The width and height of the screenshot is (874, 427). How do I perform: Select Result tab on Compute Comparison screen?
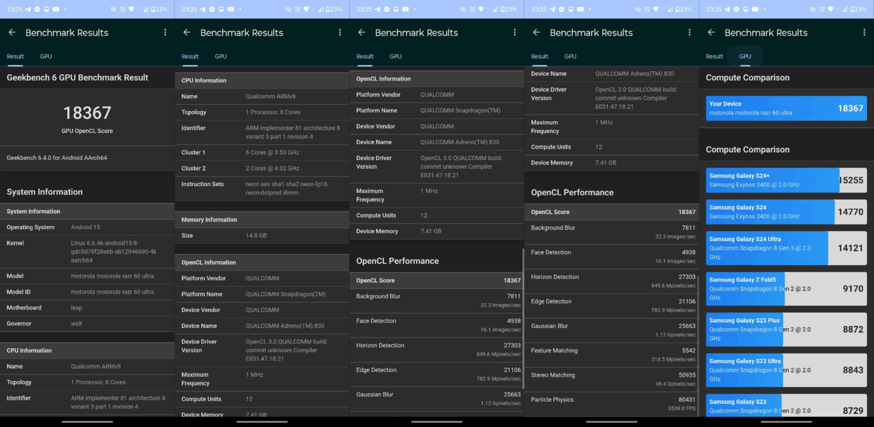click(x=714, y=56)
